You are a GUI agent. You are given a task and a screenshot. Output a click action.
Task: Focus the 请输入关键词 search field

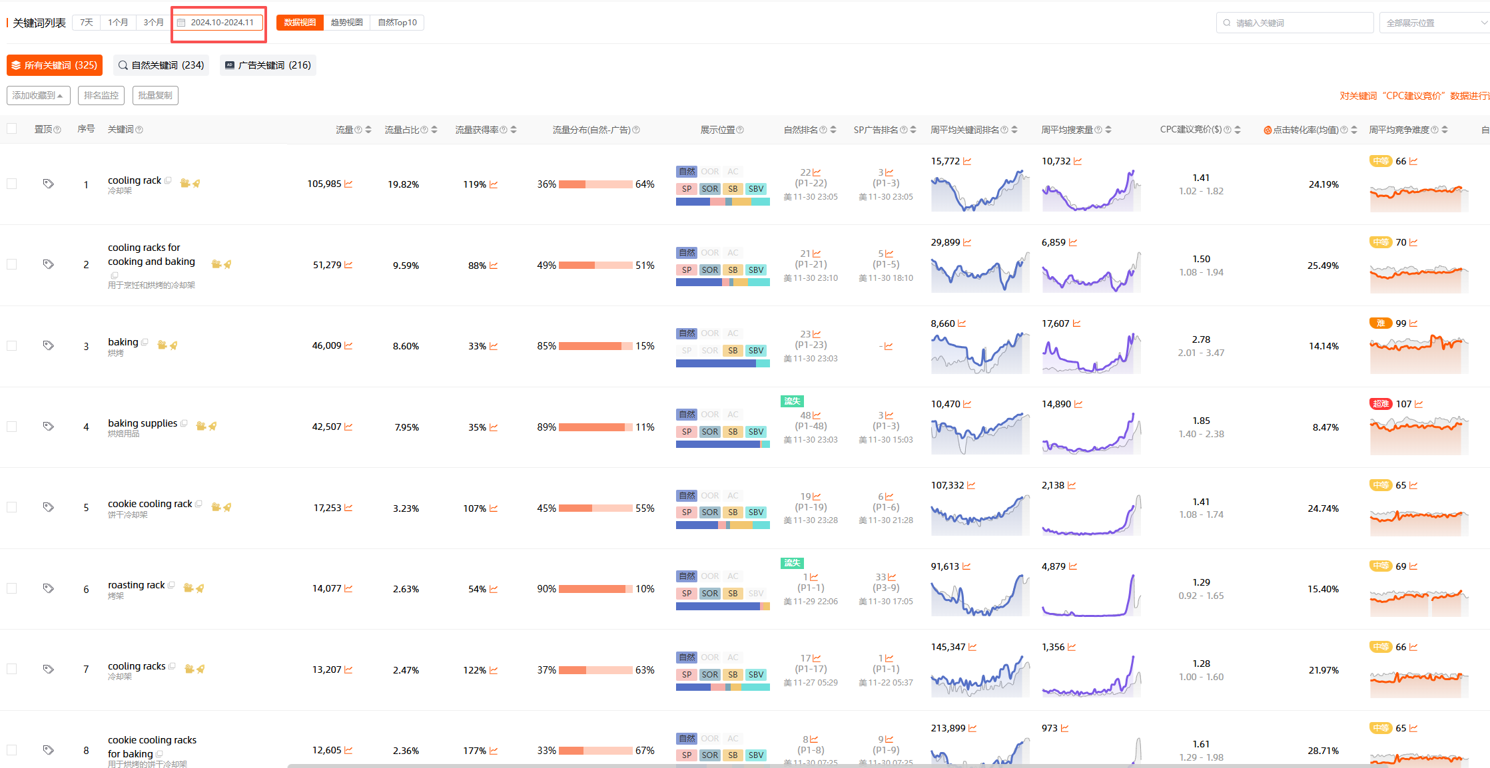click(x=1300, y=23)
